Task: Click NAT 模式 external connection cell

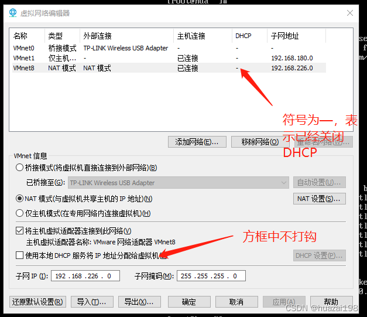Action: coord(97,68)
